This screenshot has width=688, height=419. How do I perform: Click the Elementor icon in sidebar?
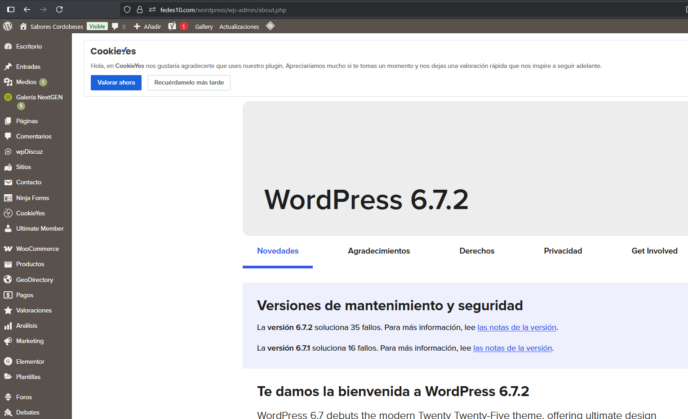pos(8,361)
